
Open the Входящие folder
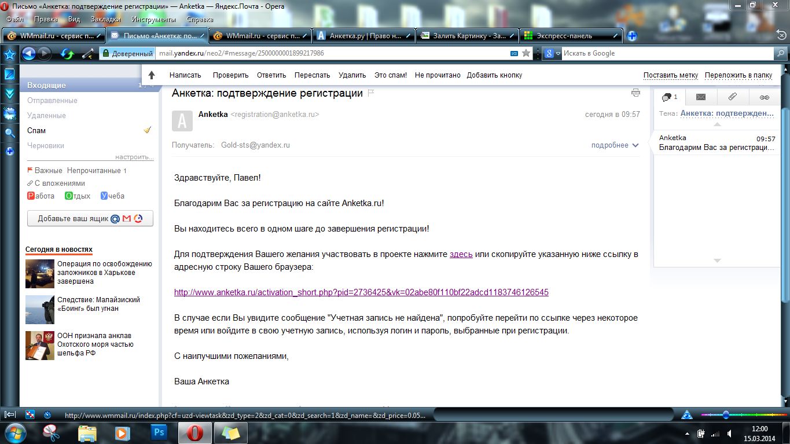tap(46, 86)
